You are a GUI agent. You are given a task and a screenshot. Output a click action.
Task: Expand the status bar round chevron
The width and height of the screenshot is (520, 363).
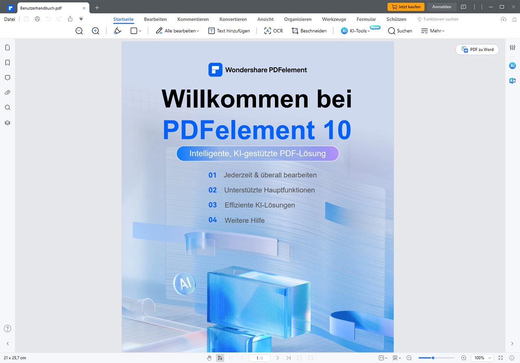(x=511, y=358)
